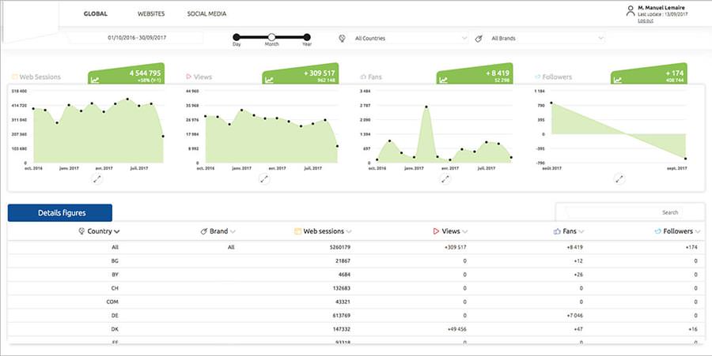Click the Web Sessions total 4 544 795

pos(145,73)
